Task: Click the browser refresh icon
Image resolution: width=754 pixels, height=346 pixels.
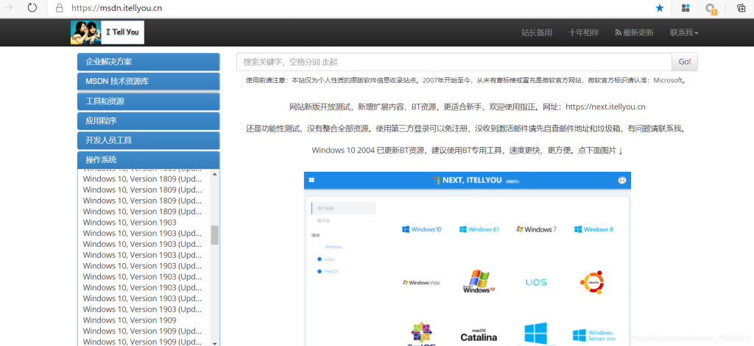Action: pyautogui.click(x=32, y=7)
